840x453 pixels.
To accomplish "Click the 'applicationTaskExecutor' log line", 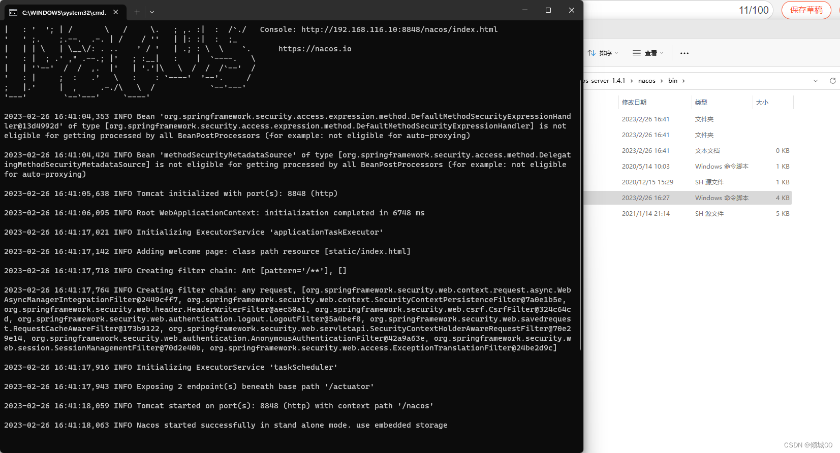I will click(x=194, y=232).
